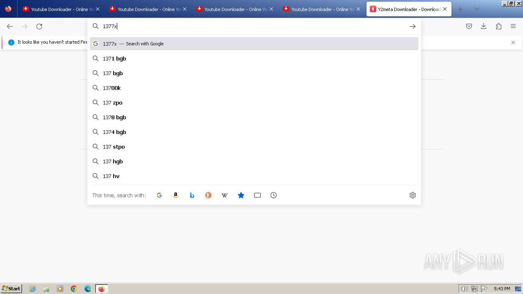Switch to the third Youtube Downloader tab
Screen dimensions: 523x294
pos(235,9)
